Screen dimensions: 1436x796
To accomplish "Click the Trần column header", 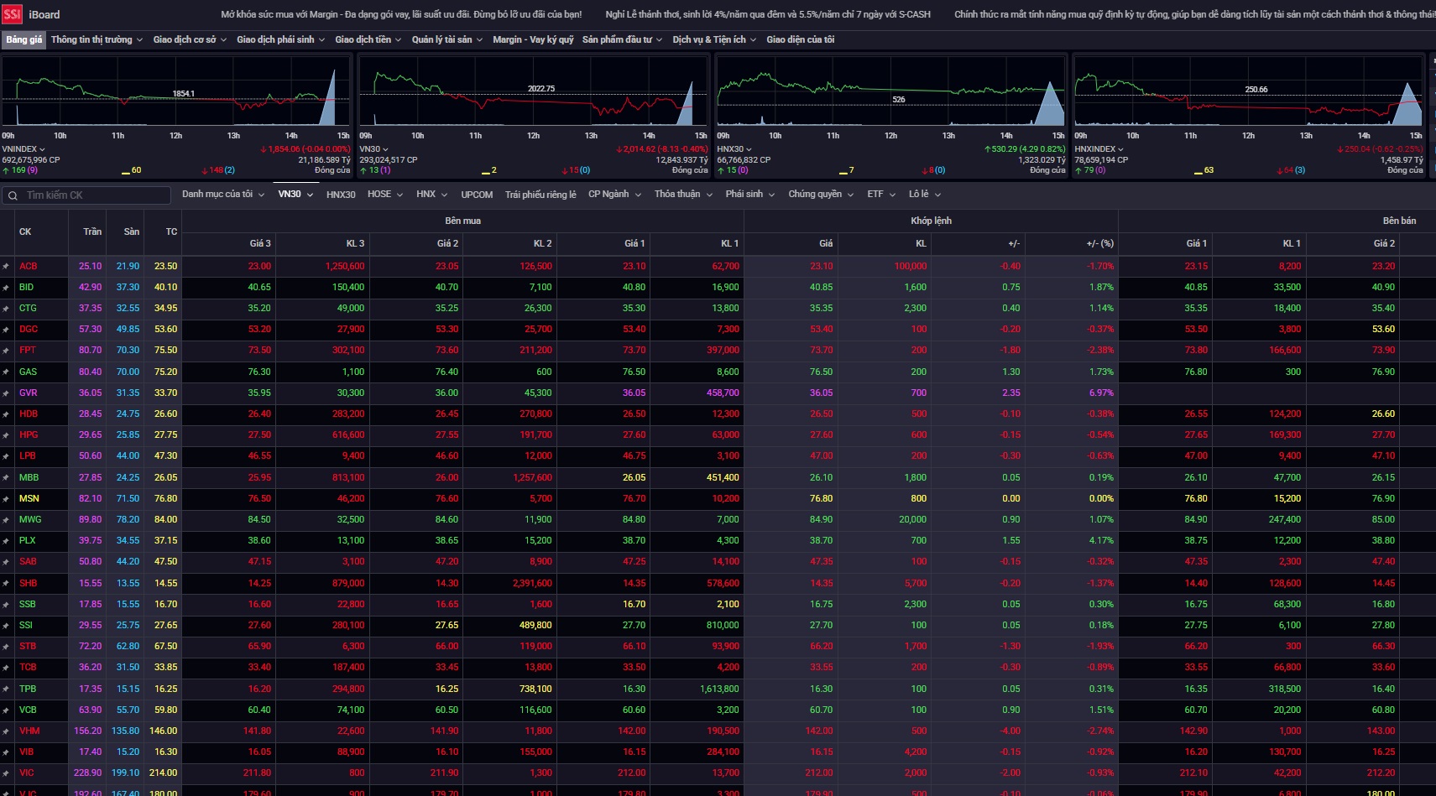I will 92,232.
